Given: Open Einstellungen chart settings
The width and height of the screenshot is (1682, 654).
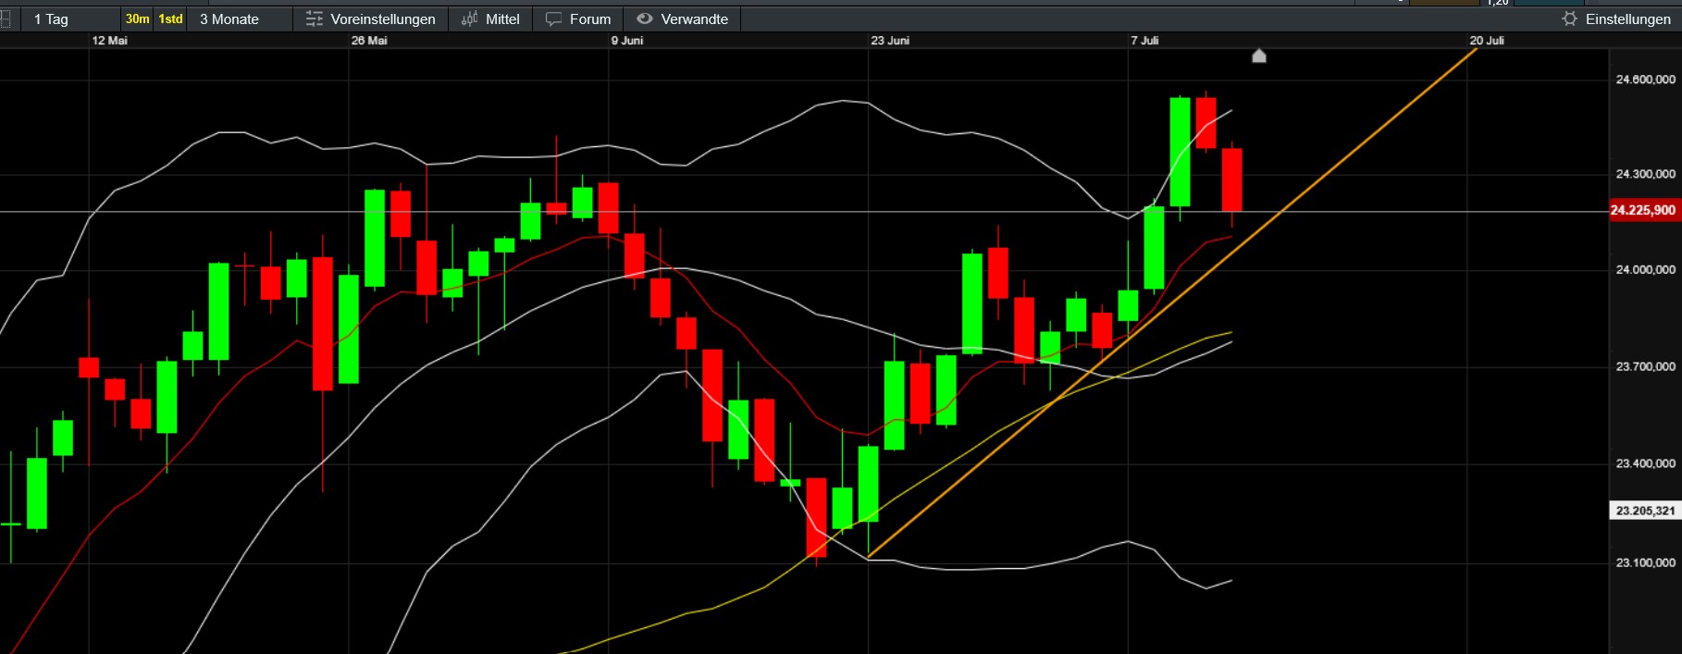Looking at the screenshot, I should tap(1616, 19).
